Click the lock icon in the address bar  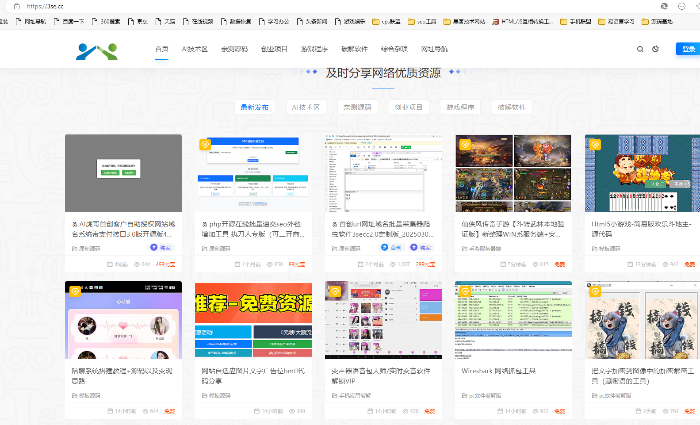click(x=17, y=6)
